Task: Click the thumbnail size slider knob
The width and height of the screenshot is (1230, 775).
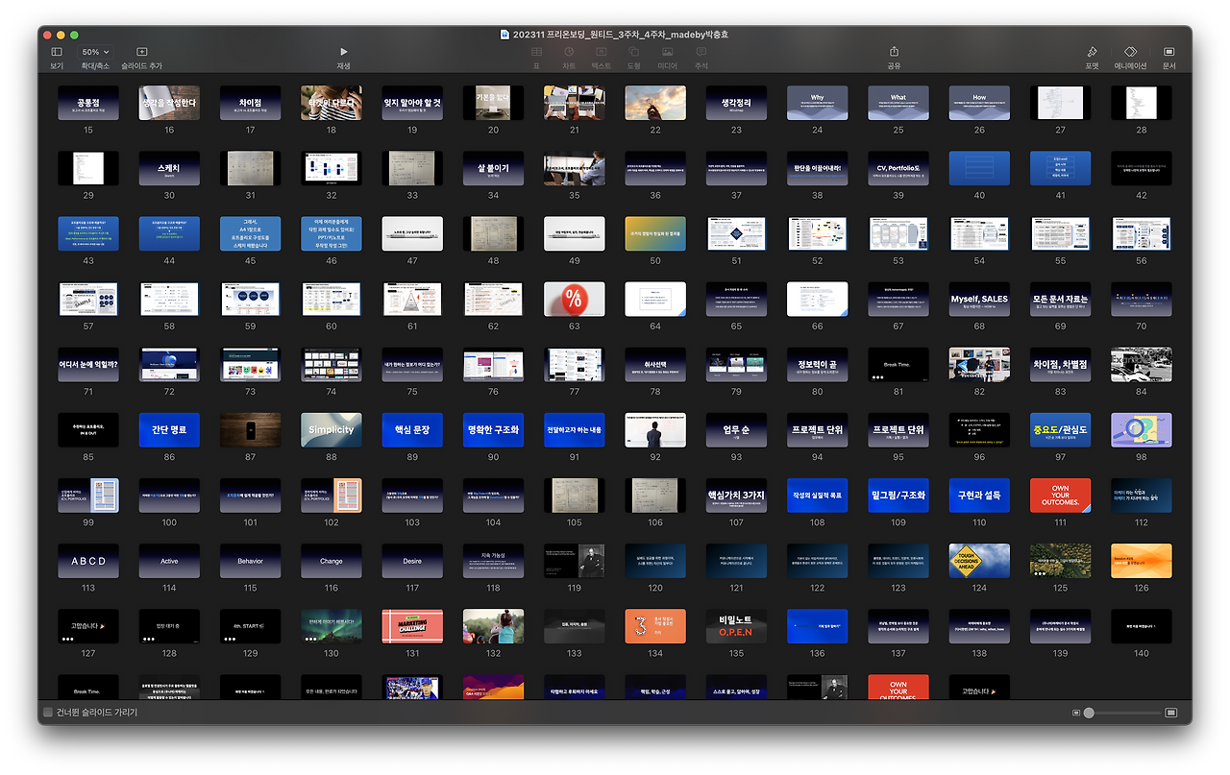Action: pyautogui.click(x=1089, y=713)
